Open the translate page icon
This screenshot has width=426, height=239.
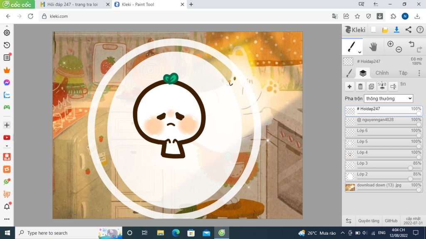click(335, 16)
